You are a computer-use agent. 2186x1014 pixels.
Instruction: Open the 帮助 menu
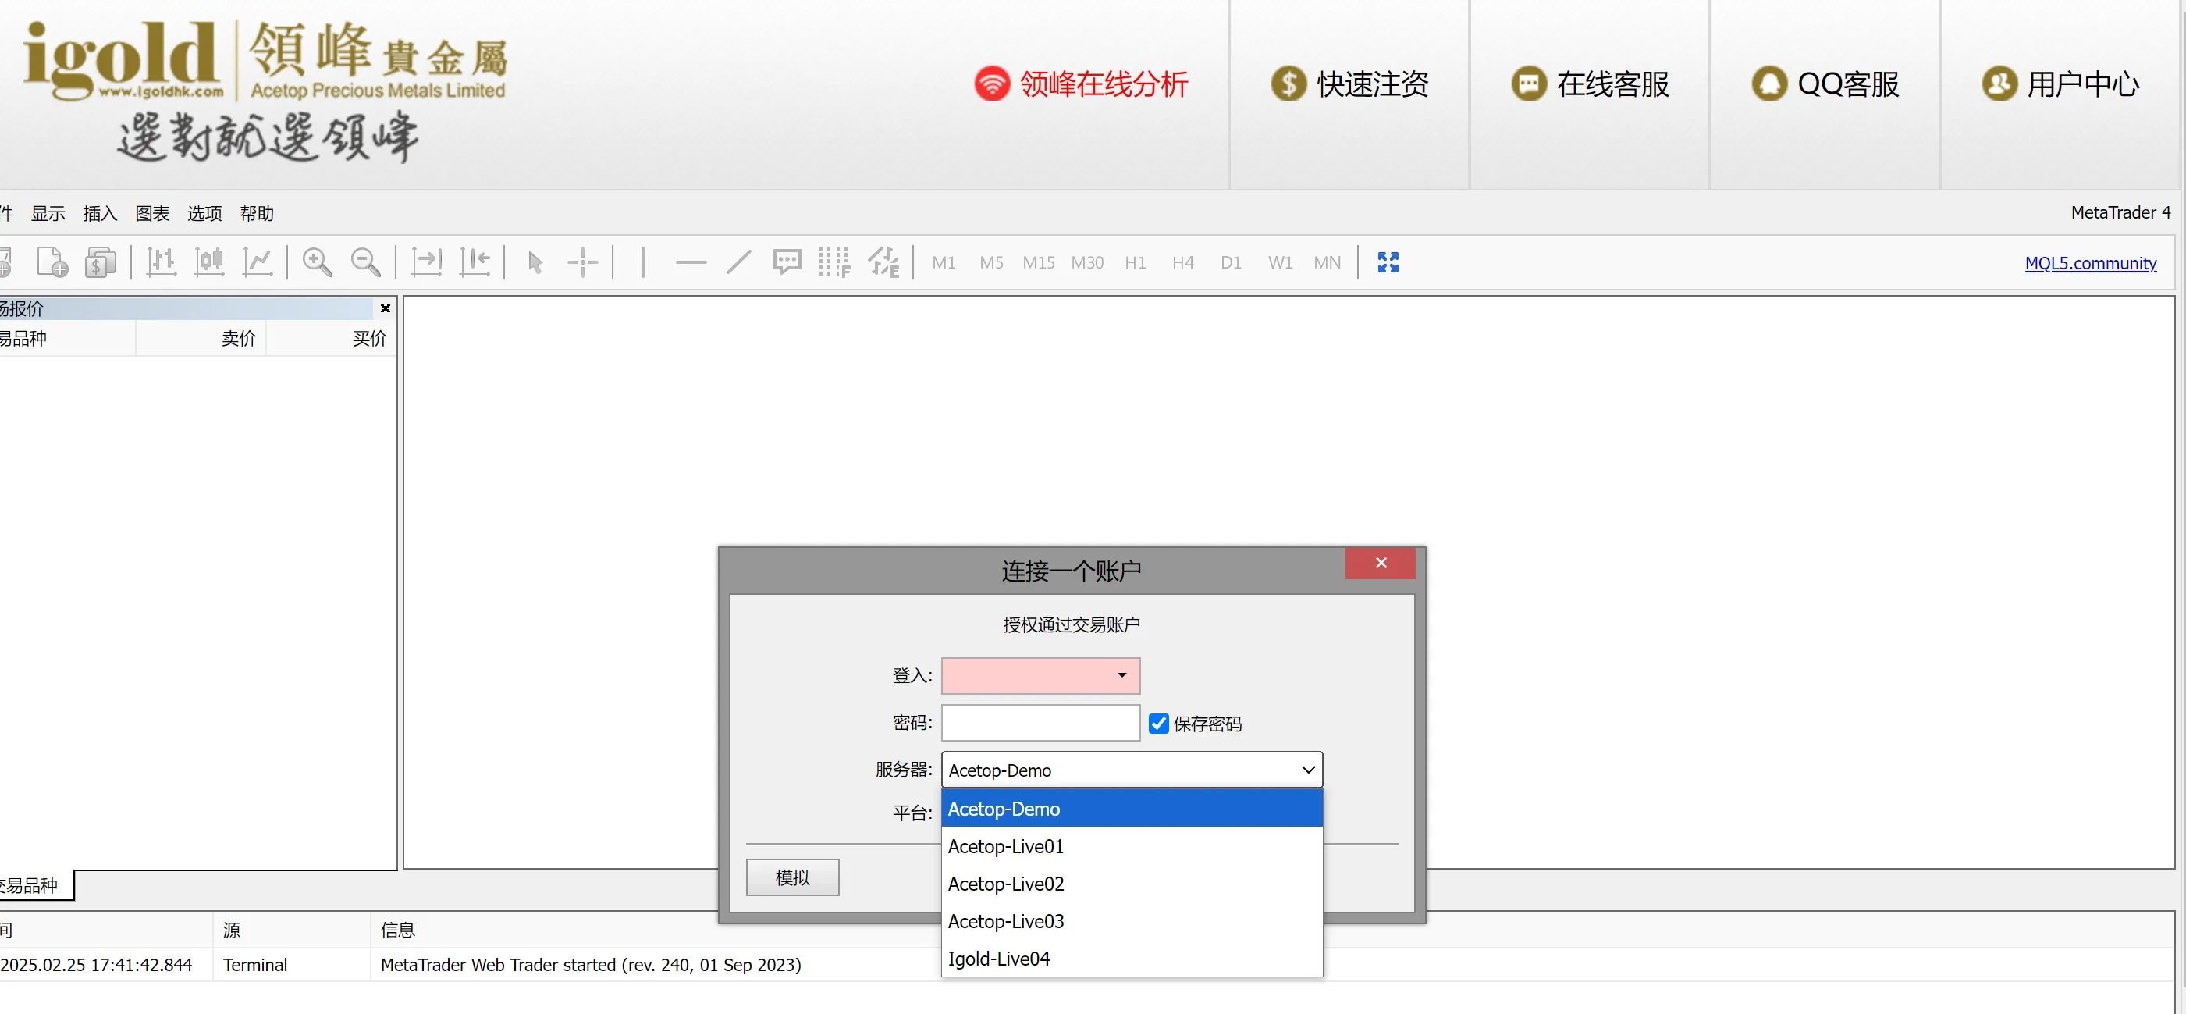257,213
